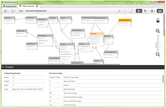Select the Accounts table header
The image size is (166, 108).
(99, 61)
